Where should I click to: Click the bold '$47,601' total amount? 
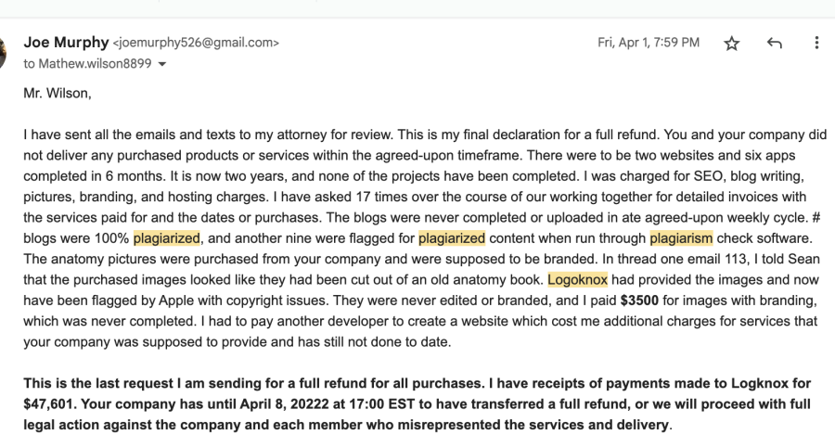pyautogui.click(x=48, y=404)
